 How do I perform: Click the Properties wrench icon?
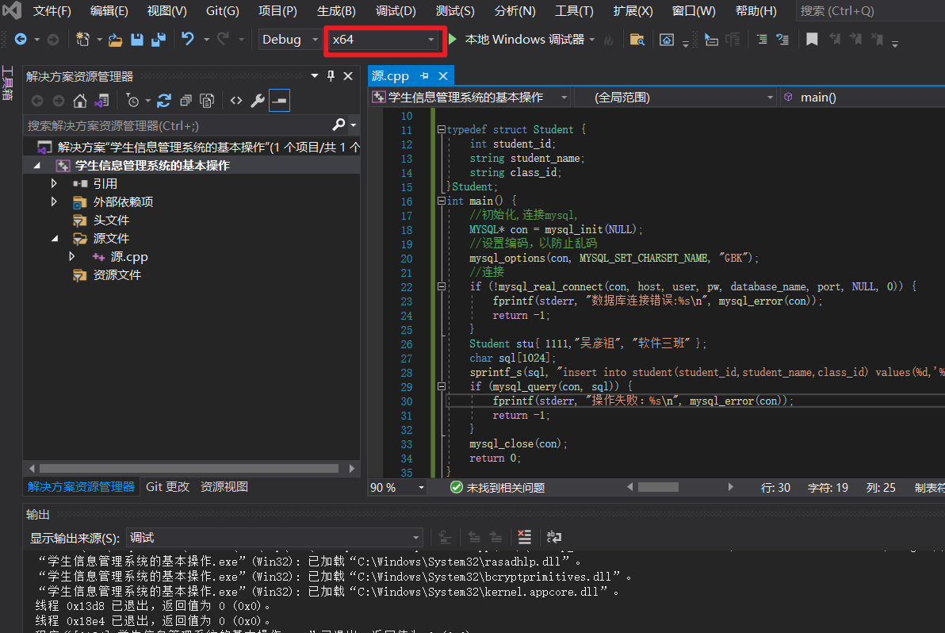[258, 101]
